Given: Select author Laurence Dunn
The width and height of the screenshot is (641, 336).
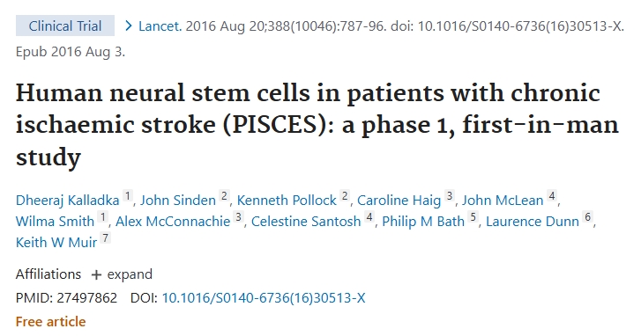Looking at the screenshot, I should tap(533, 222).
